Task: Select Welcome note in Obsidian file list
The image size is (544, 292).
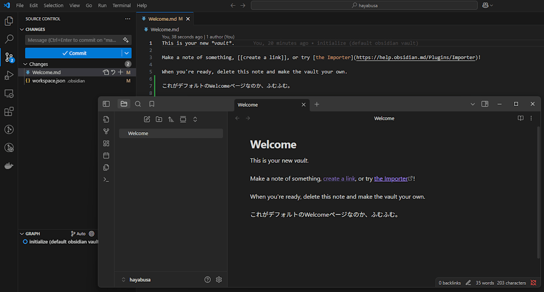Action: pyautogui.click(x=171, y=134)
